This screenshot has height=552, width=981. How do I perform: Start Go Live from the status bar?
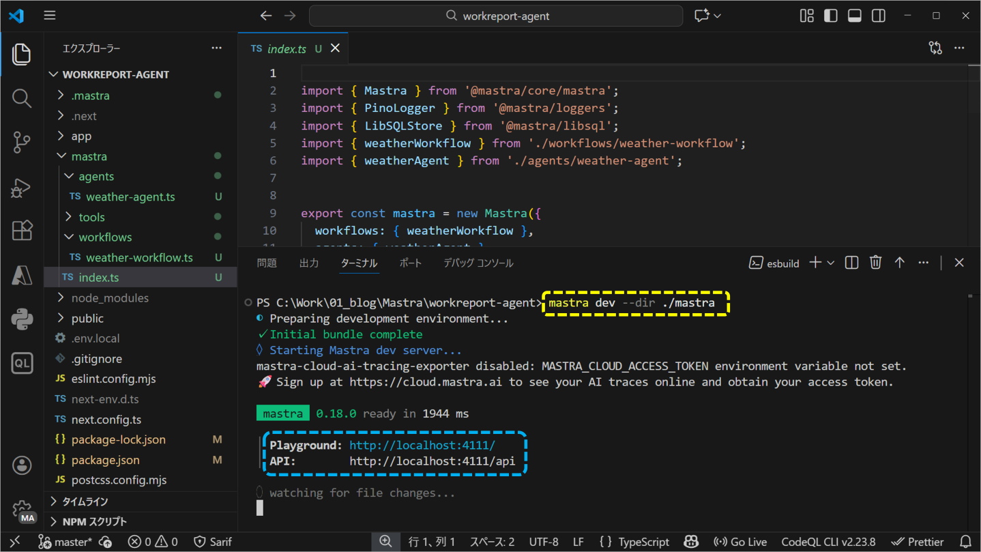coord(740,541)
